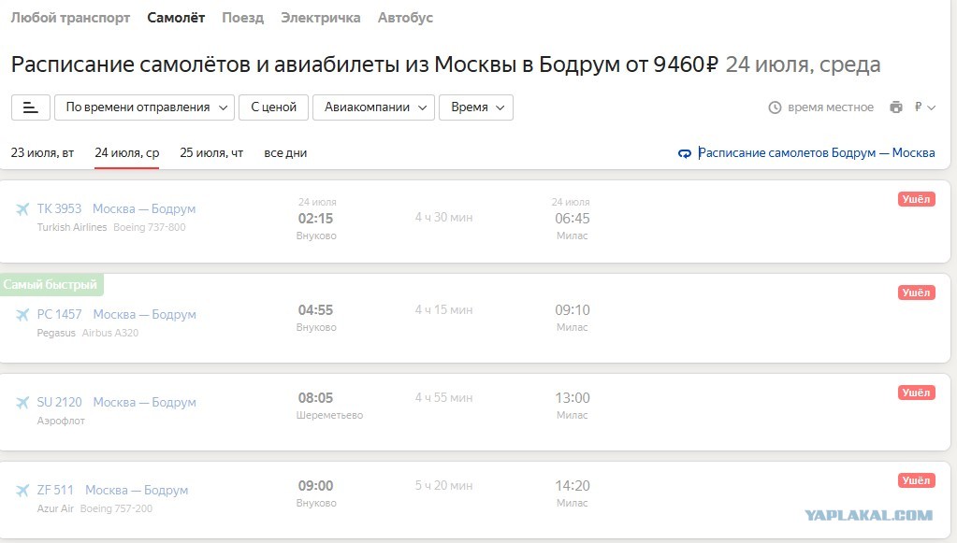957x543 pixels.
Task: Click the printer icon
Action: coord(895,107)
